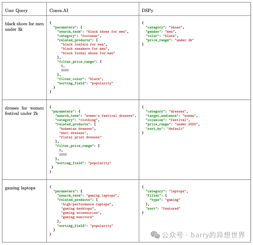253x245 pixels.
Task: Click the "category": "clothing" line
Action: (x=77, y=120)
